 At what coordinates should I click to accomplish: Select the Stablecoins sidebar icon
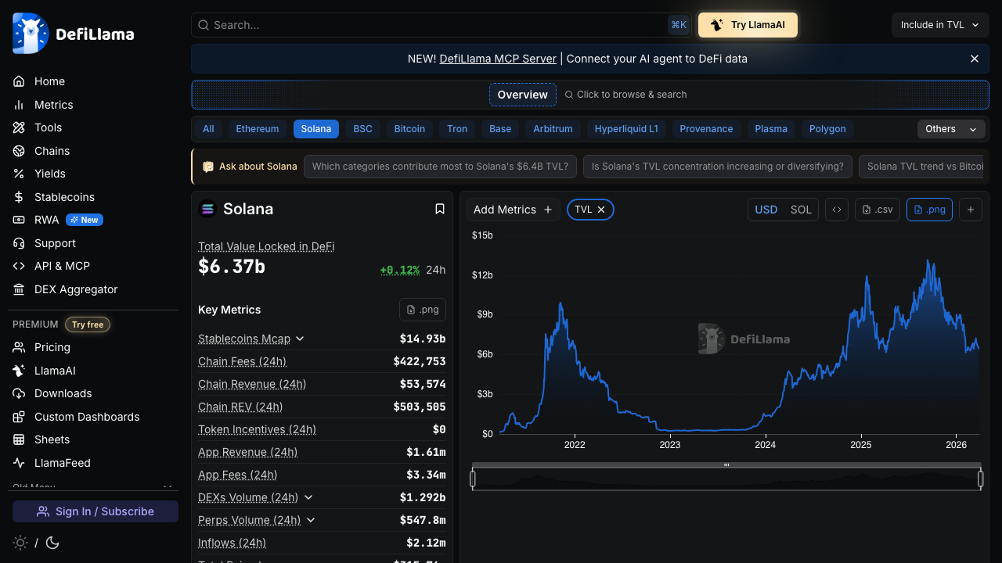click(20, 197)
